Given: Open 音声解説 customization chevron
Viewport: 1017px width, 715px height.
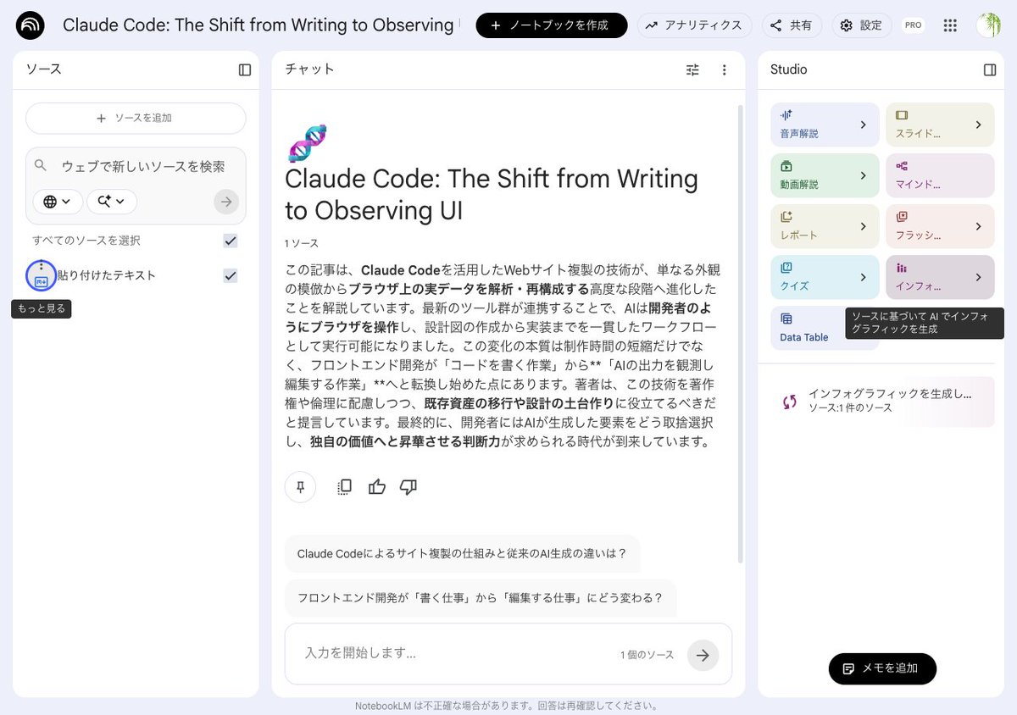Looking at the screenshot, I should click(x=864, y=125).
